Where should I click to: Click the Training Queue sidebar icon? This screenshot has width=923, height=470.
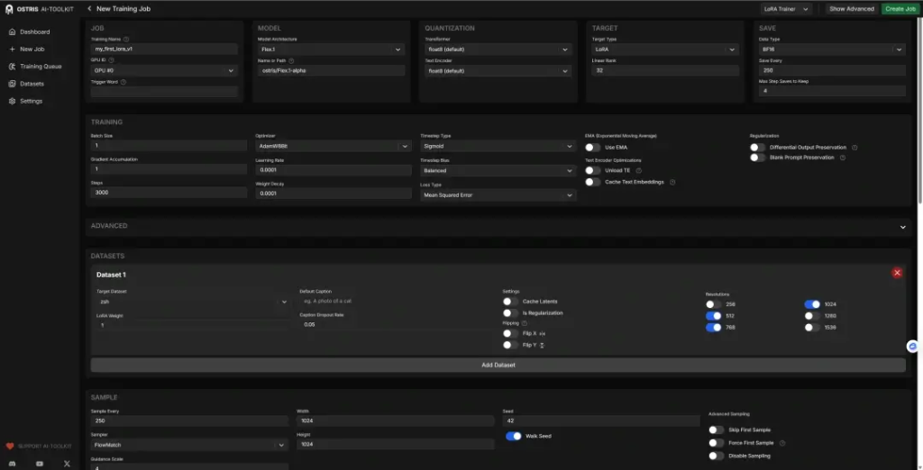(12, 67)
